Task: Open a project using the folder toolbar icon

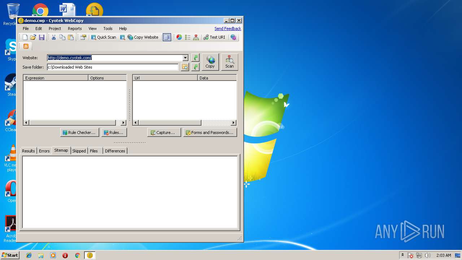Action: coord(33,37)
